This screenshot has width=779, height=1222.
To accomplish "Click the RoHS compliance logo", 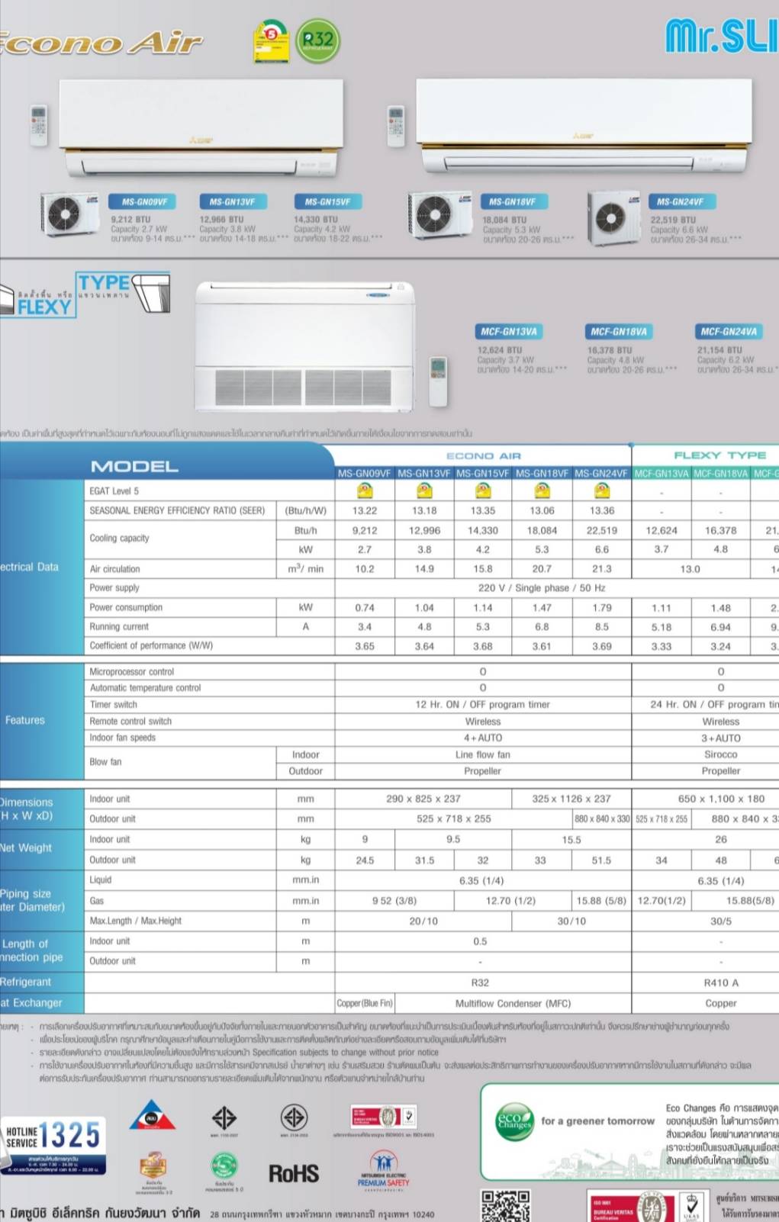I will [294, 1173].
